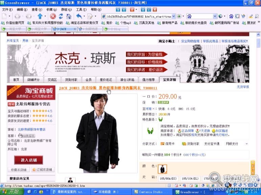The height and width of the screenshot is (195, 261).
Task: Click the blue Up arrow toolbar icon
Action: click(x=40, y=16)
